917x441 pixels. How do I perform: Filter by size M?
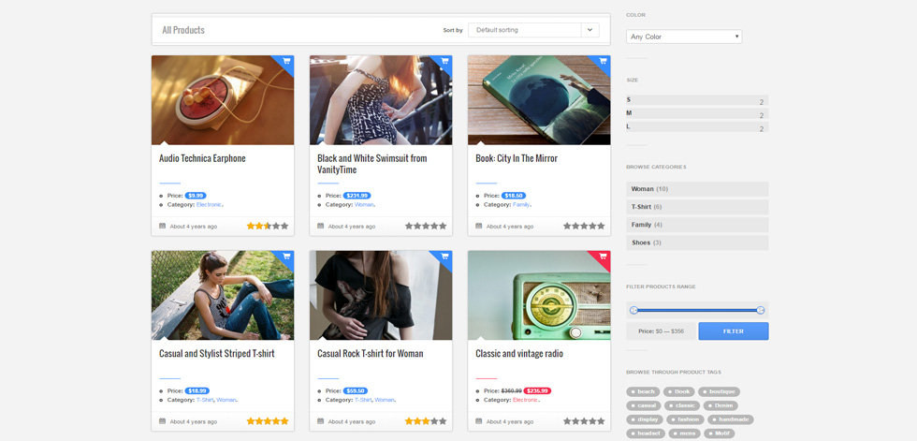click(x=697, y=113)
